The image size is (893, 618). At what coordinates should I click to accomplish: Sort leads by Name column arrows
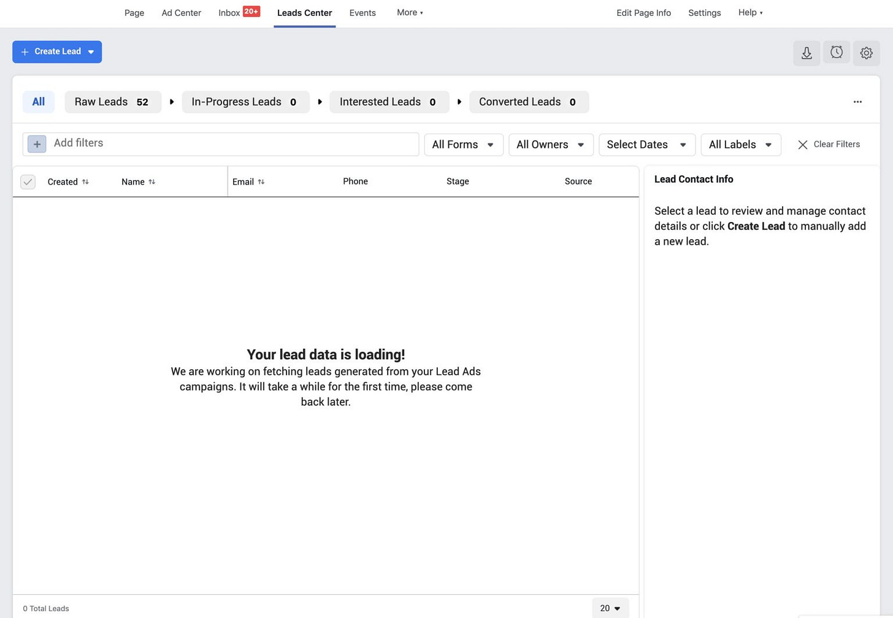coord(151,181)
